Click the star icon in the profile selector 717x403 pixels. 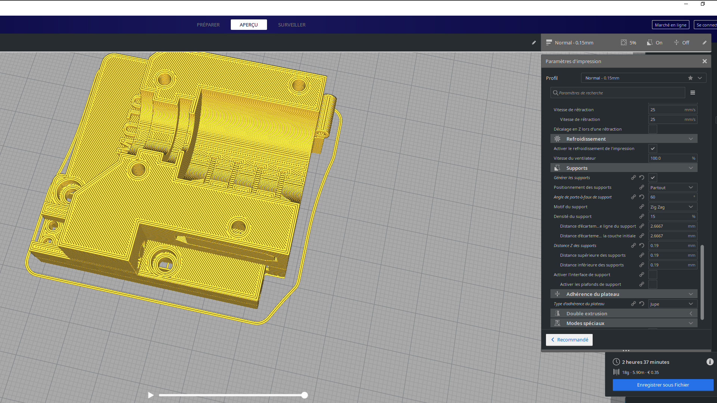click(x=690, y=78)
